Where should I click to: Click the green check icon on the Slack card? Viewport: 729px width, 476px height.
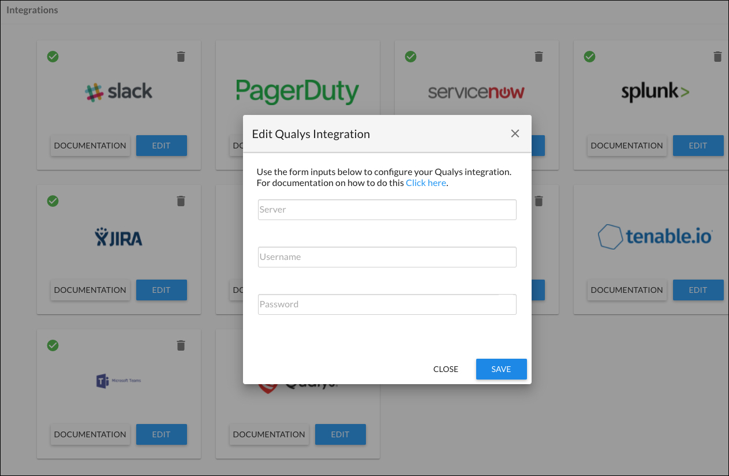click(53, 57)
